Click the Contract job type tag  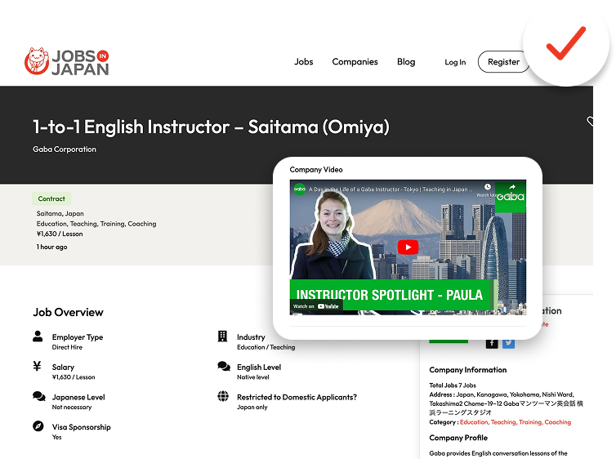pos(51,198)
